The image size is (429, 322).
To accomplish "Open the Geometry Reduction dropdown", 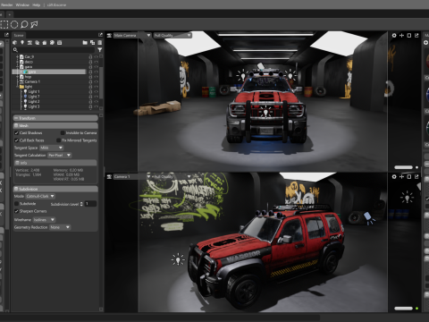I will tap(60, 227).
